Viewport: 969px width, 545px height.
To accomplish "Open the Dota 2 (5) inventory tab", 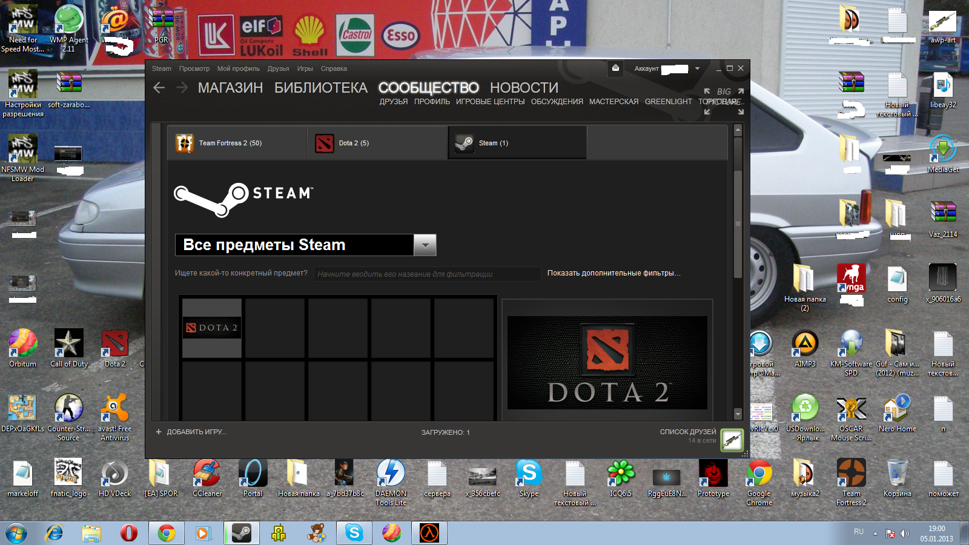I will pos(377,143).
